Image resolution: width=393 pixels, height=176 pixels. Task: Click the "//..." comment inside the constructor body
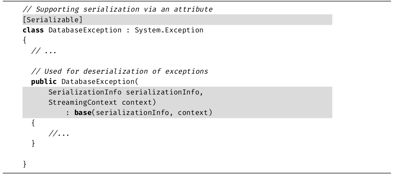point(59,134)
